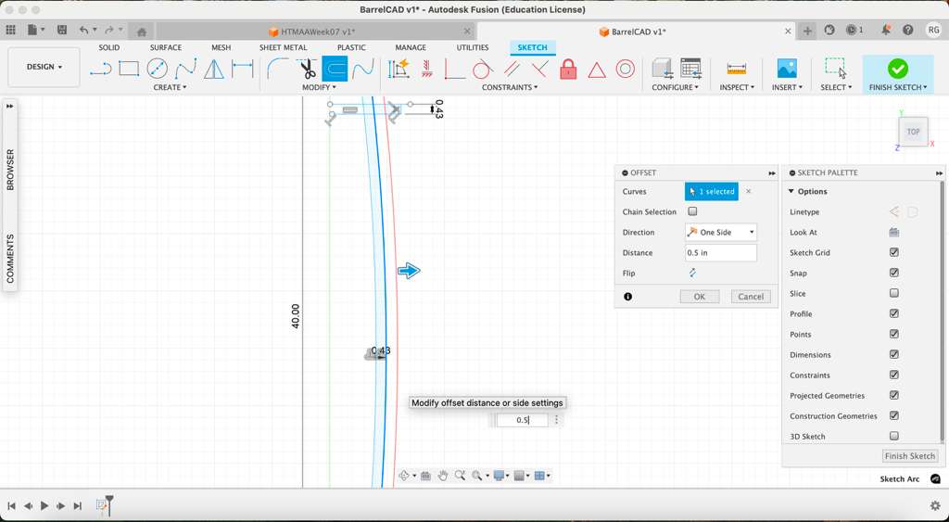Expand the CONSTRAINTS menu
Screen dimensions: 949x522
point(510,87)
